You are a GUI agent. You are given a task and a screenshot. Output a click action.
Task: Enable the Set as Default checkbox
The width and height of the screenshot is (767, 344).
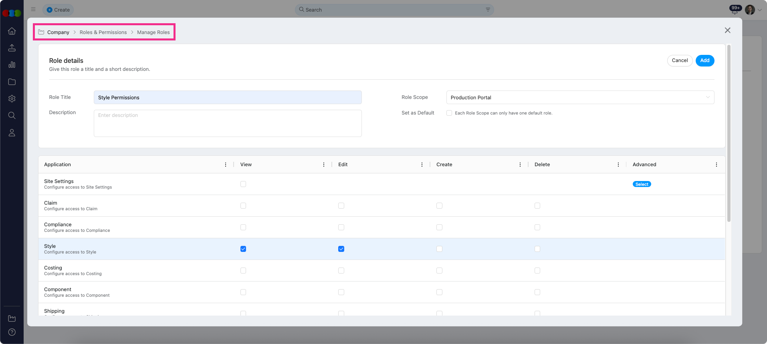[x=449, y=113]
